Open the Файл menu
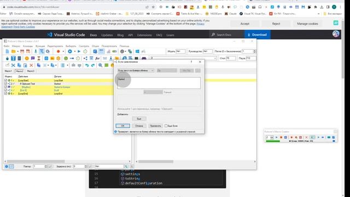The width and height of the screenshot is (350, 197). click(7, 46)
